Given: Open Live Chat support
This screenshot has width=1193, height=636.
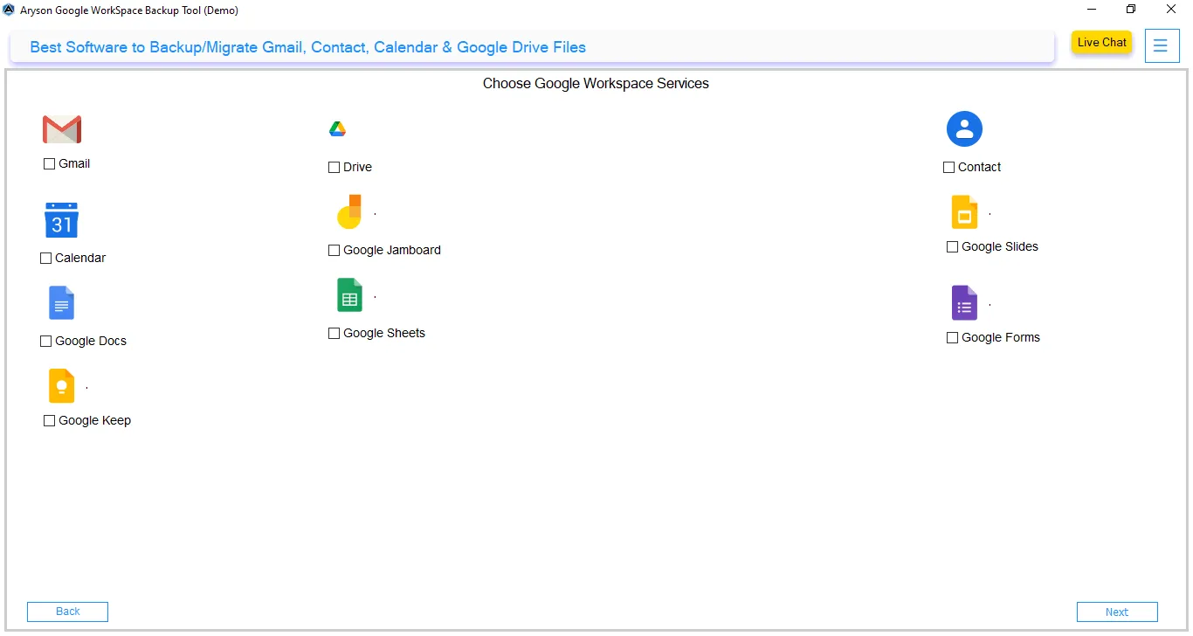Looking at the screenshot, I should pyautogui.click(x=1100, y=42).
